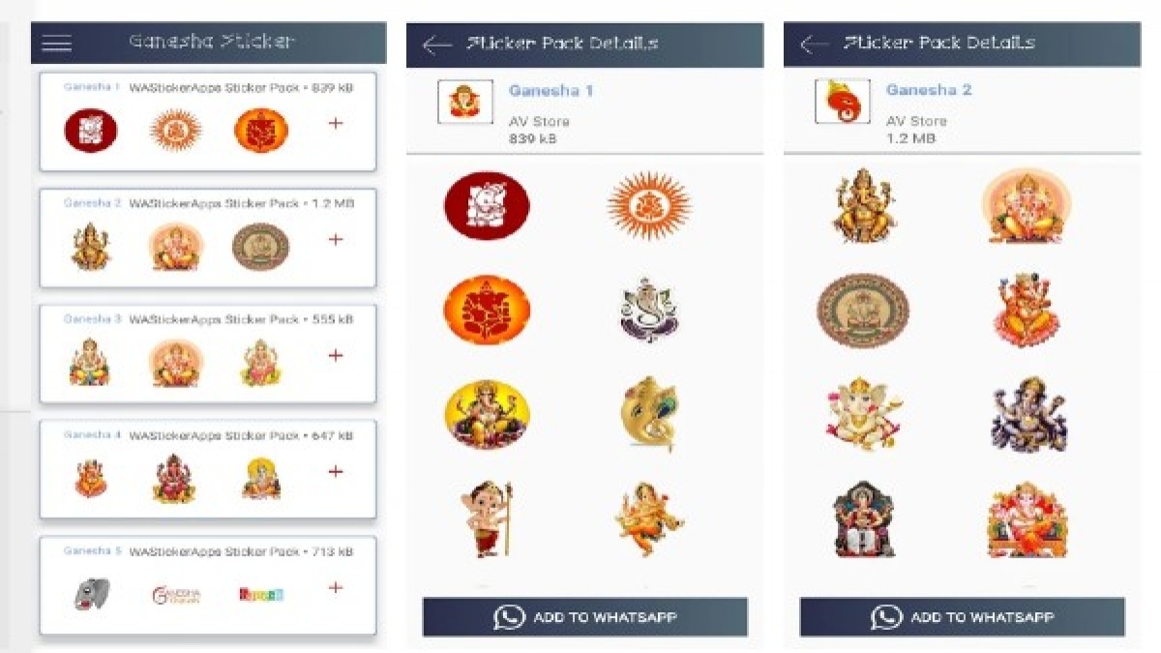Select the baby Ganesha with staff sticker
The image size is (1161, 653).
(x=488, y=519)
